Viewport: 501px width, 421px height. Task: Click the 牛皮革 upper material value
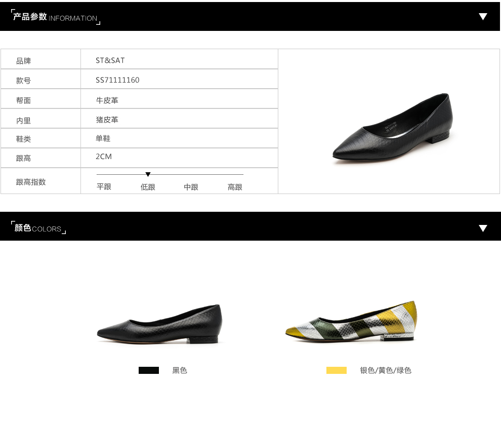pyautogui.click(x=107, y=100)
